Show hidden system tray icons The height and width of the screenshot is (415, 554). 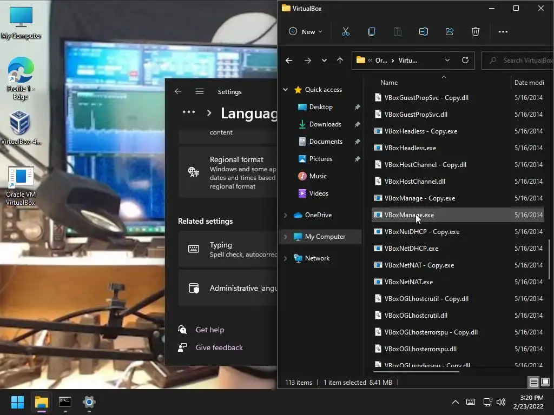(x=456, y=402)
